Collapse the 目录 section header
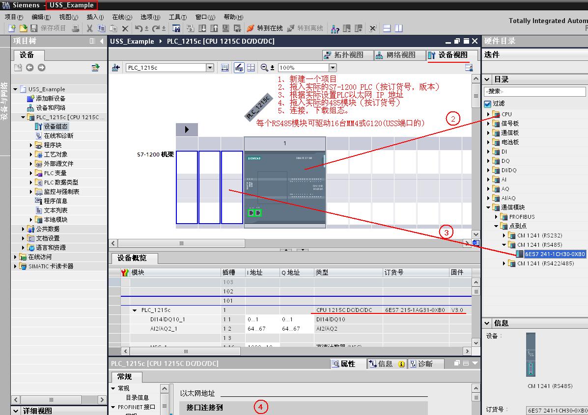 pyautogui.click(x=487, y=79)
